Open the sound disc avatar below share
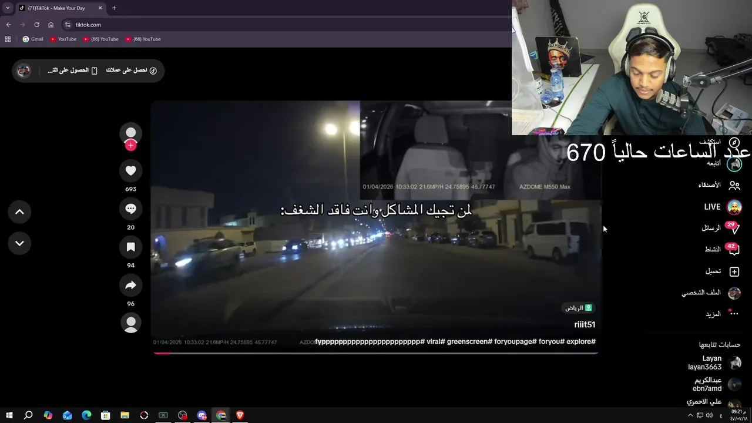 130,323
